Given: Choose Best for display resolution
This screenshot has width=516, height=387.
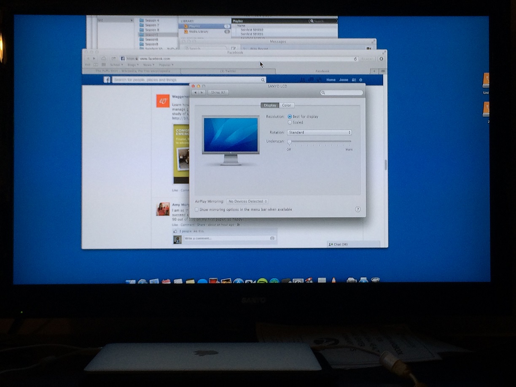Looking at the screenshot, I should (290, 116).
